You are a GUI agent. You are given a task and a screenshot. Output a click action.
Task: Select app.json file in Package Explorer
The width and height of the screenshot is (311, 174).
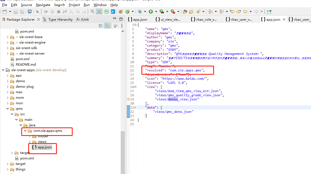(44, 147)
